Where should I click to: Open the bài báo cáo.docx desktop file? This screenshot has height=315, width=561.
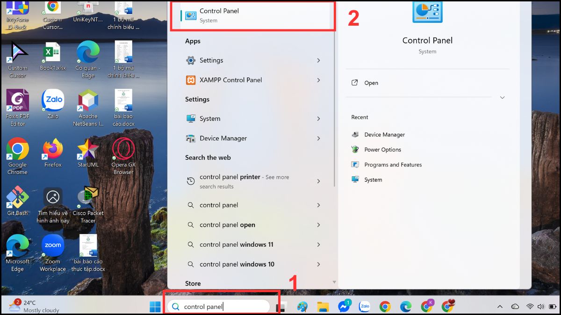coord(123,107)
